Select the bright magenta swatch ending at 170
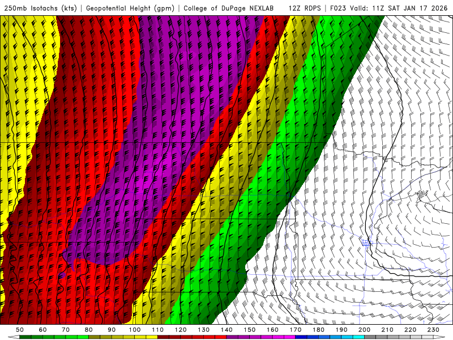453x340 pixels. coord(289,337)
